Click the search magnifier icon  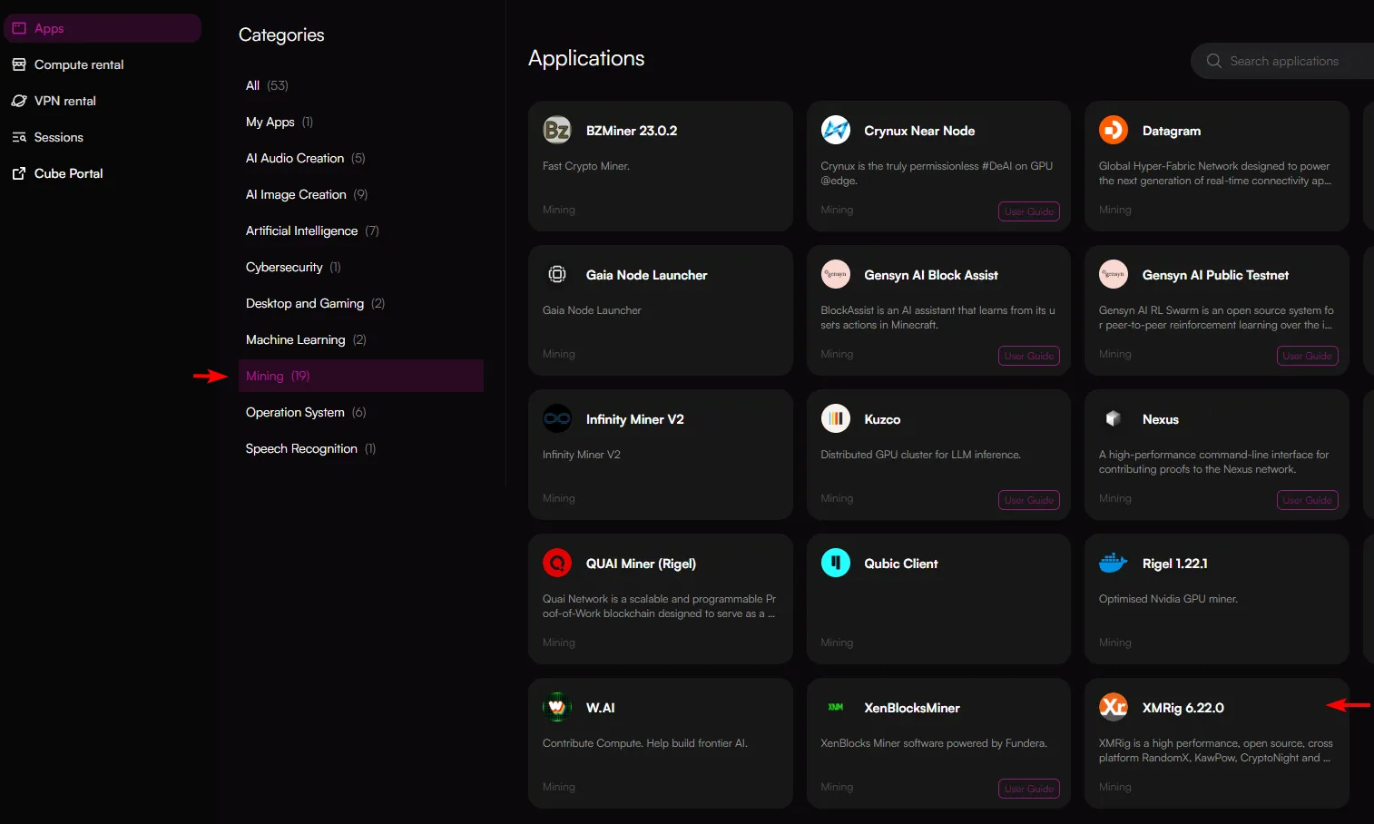click(1214, 61)
